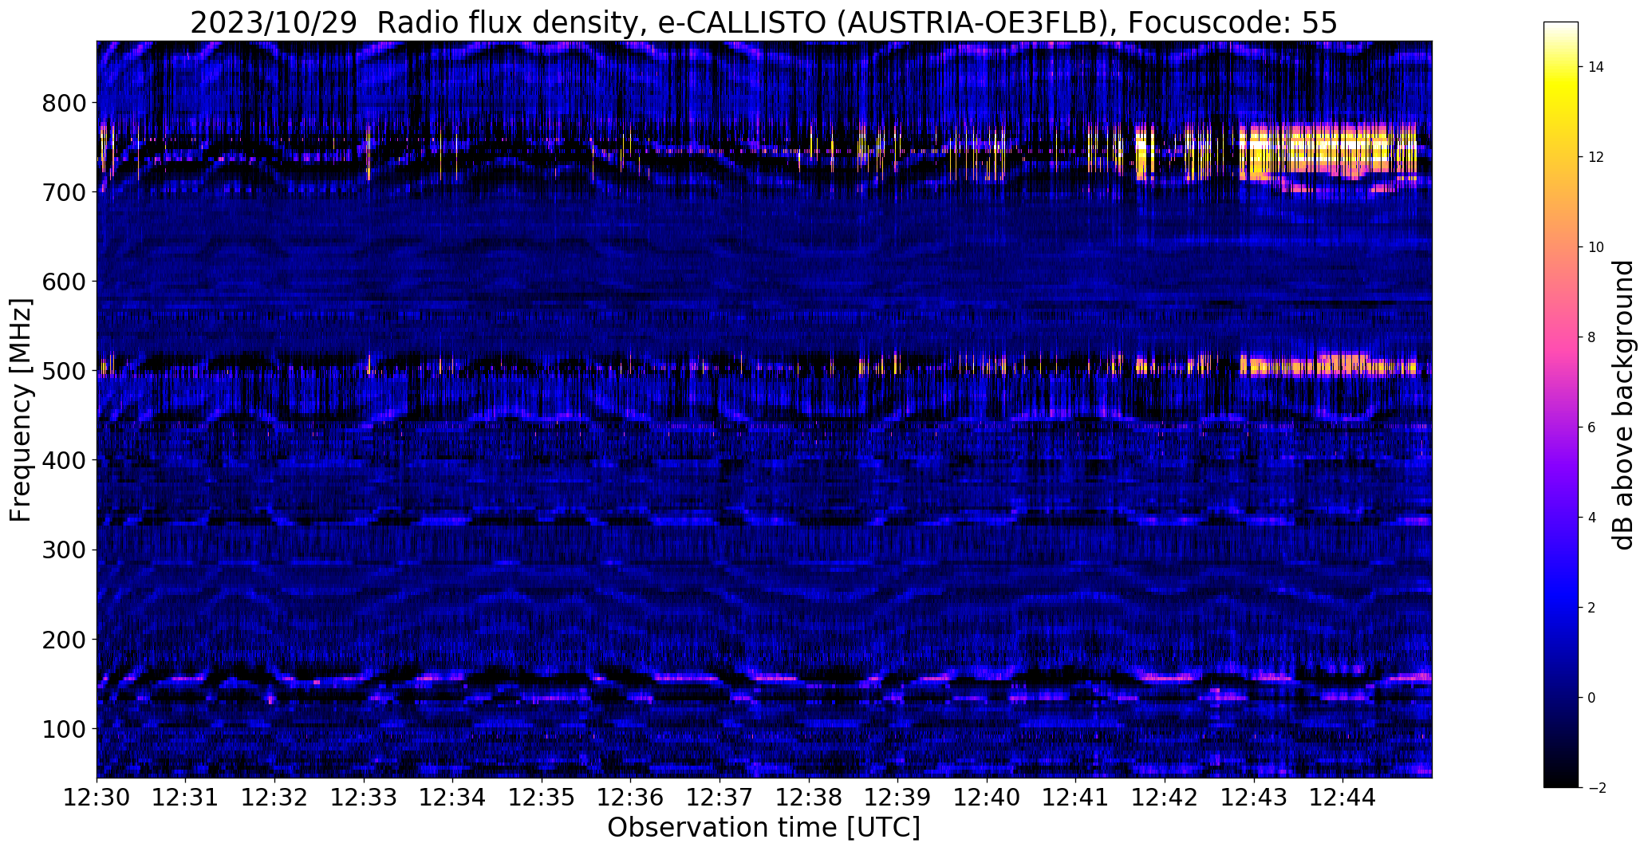Click the black bottom end of the colorbar
Viewport: 1648px width, 851px height.
pyautogui.click(x=1561, y=780)
